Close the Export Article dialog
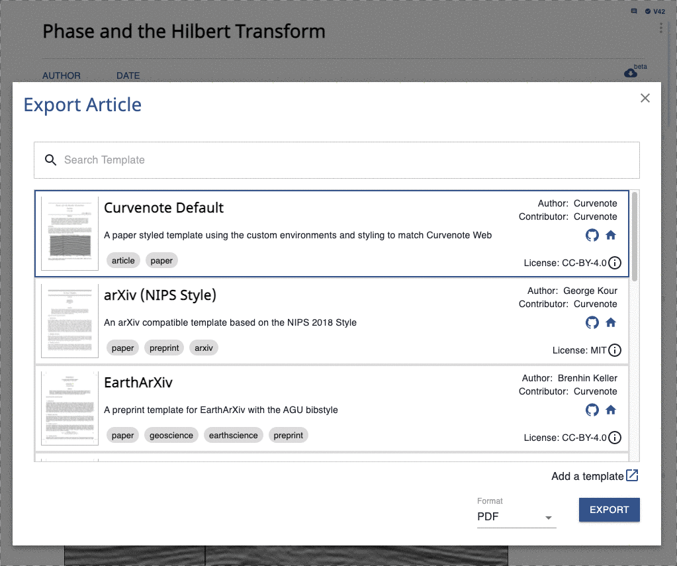 tap(645, 98)
